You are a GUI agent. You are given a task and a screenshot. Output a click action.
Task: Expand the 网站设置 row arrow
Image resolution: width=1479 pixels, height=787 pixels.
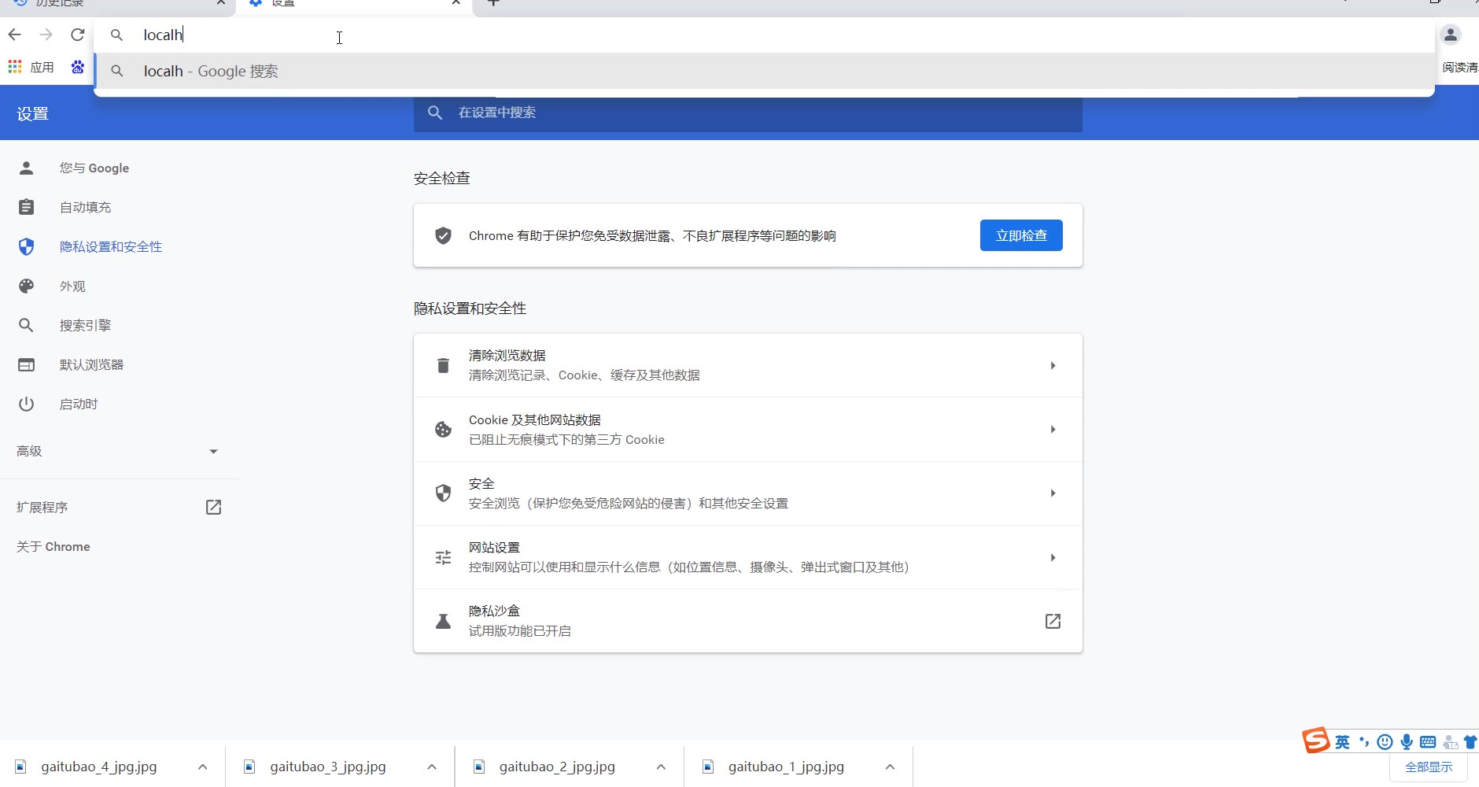[1053, 557]
